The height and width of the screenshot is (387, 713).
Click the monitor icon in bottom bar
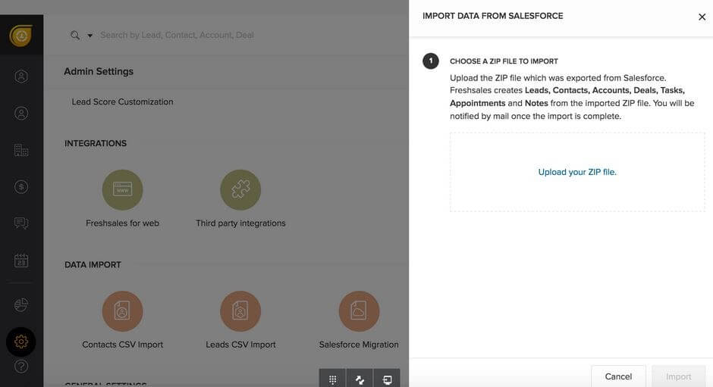pos(387,379)
